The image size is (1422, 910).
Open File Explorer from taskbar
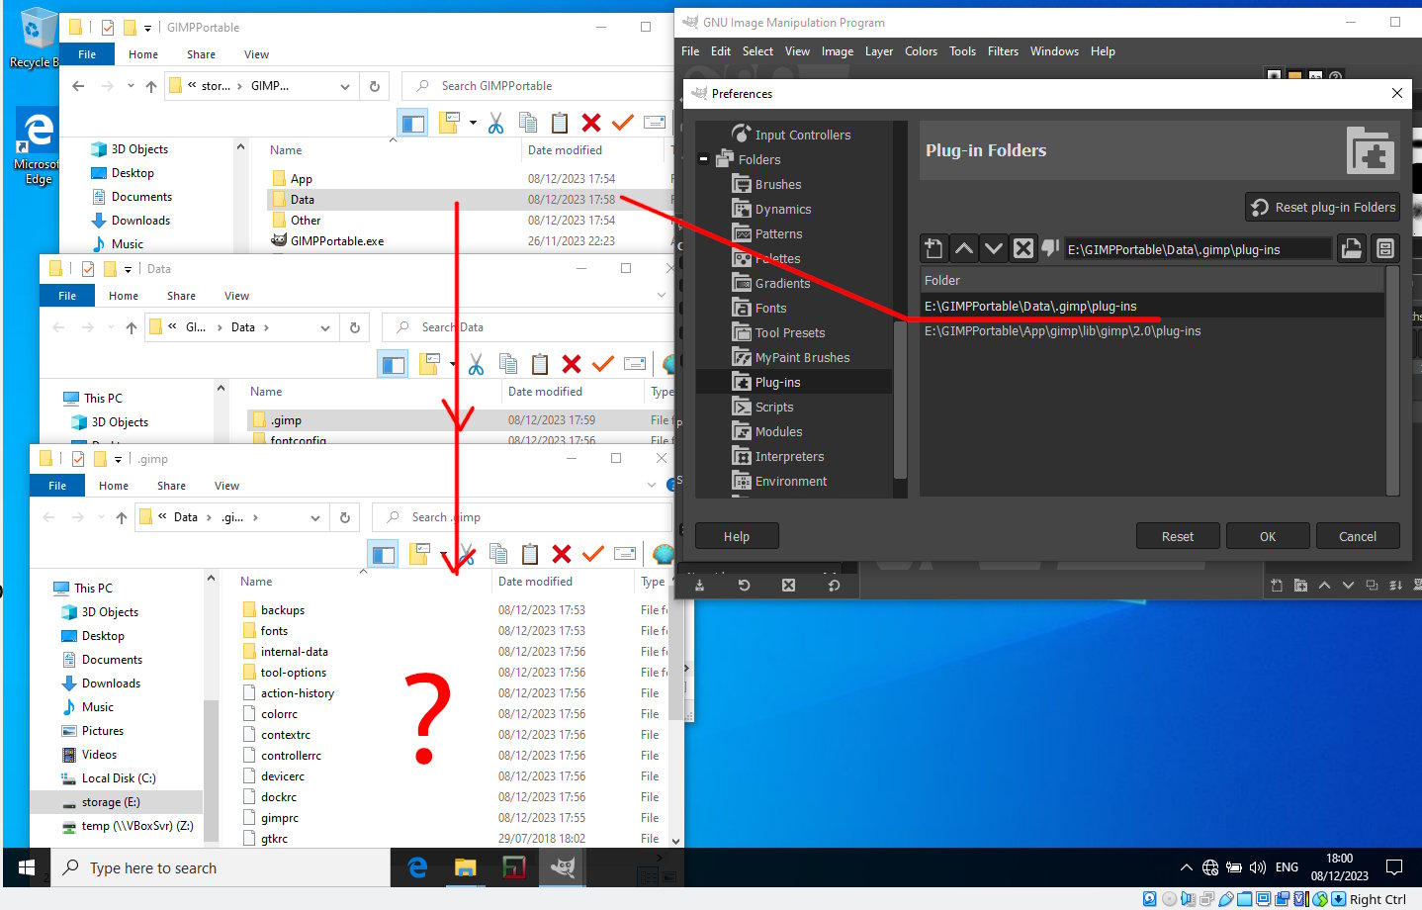click(466, 867)
